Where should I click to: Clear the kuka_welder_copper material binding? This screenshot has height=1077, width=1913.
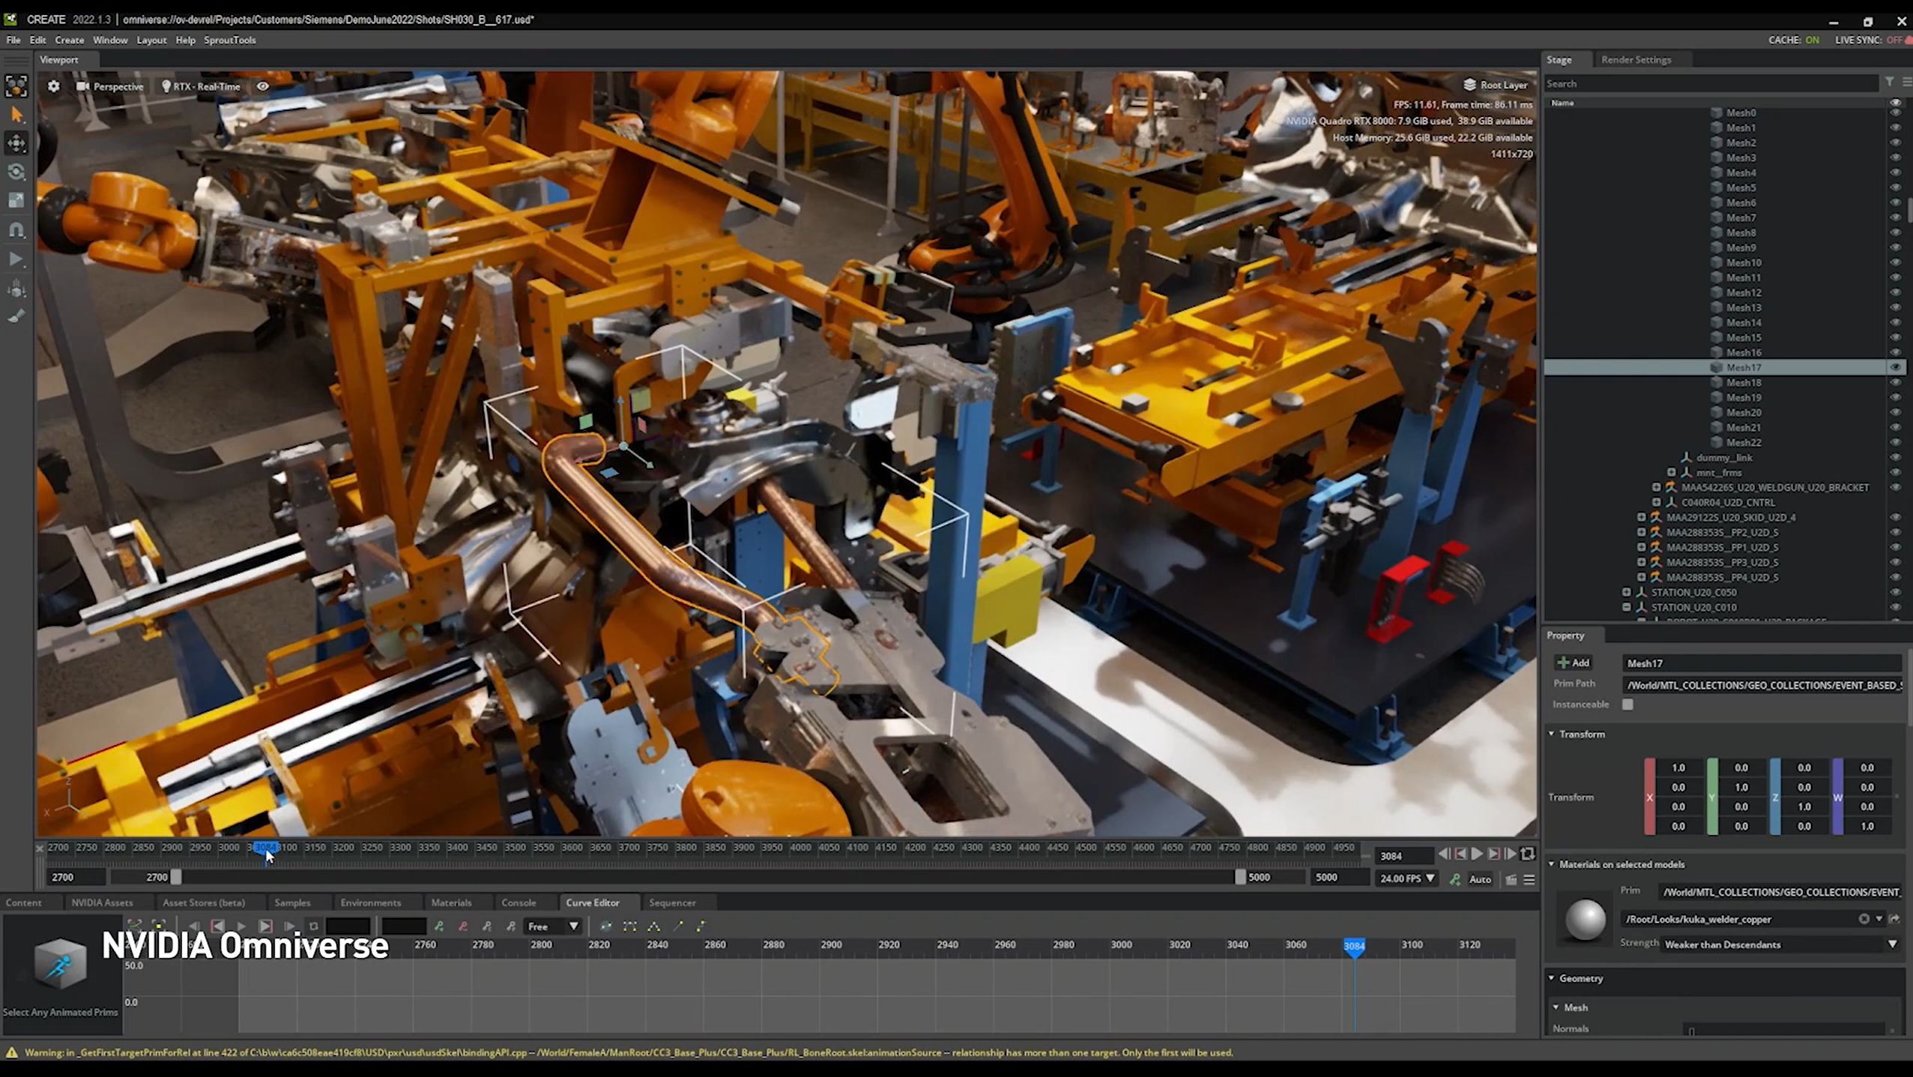click(1864, 919)
